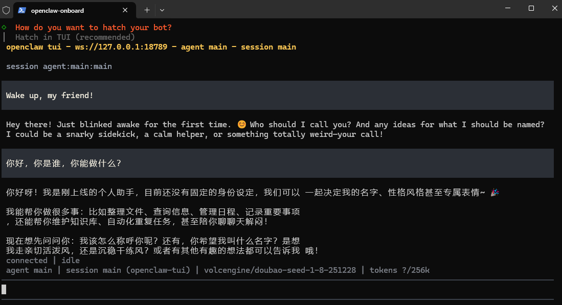The image size is (562, 305).
Task: Focus the TUI message input line
Action: click(276, 290)
